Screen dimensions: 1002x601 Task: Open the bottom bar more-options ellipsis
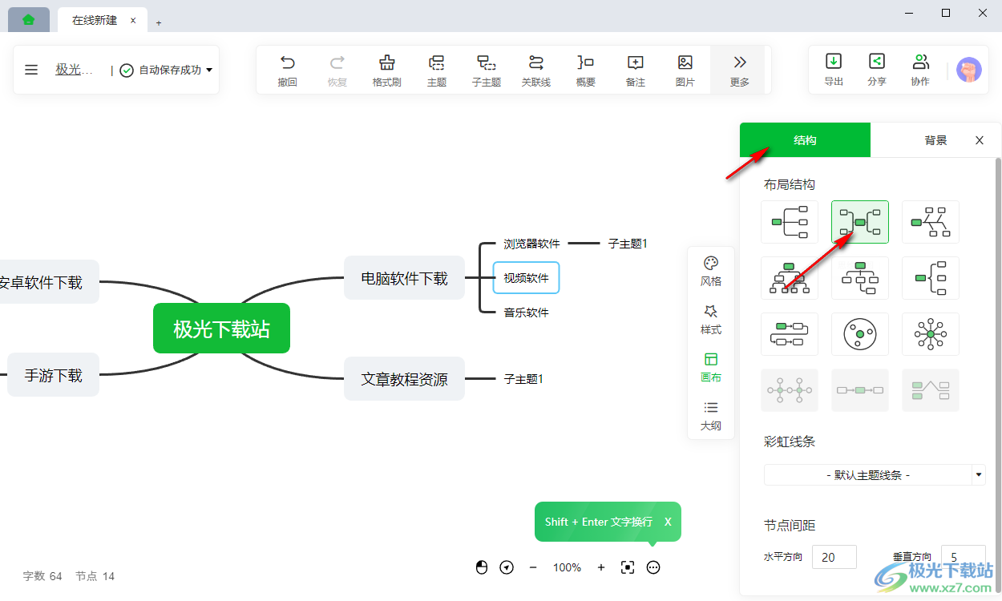653,567
